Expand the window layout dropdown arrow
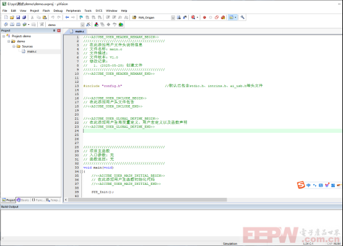Image resolution: width=343 pixels, height=246 pixels. (x=235, y=17)
